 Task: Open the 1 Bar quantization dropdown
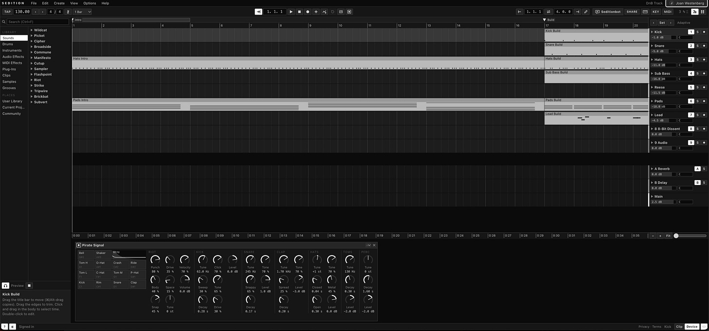pyautogui.click(x=82, y=12)
